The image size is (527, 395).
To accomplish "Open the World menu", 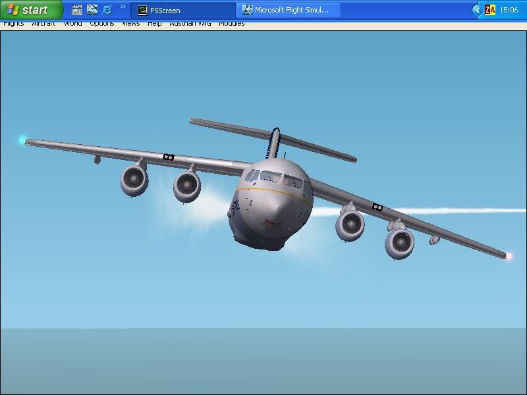I will coord(73,24).
